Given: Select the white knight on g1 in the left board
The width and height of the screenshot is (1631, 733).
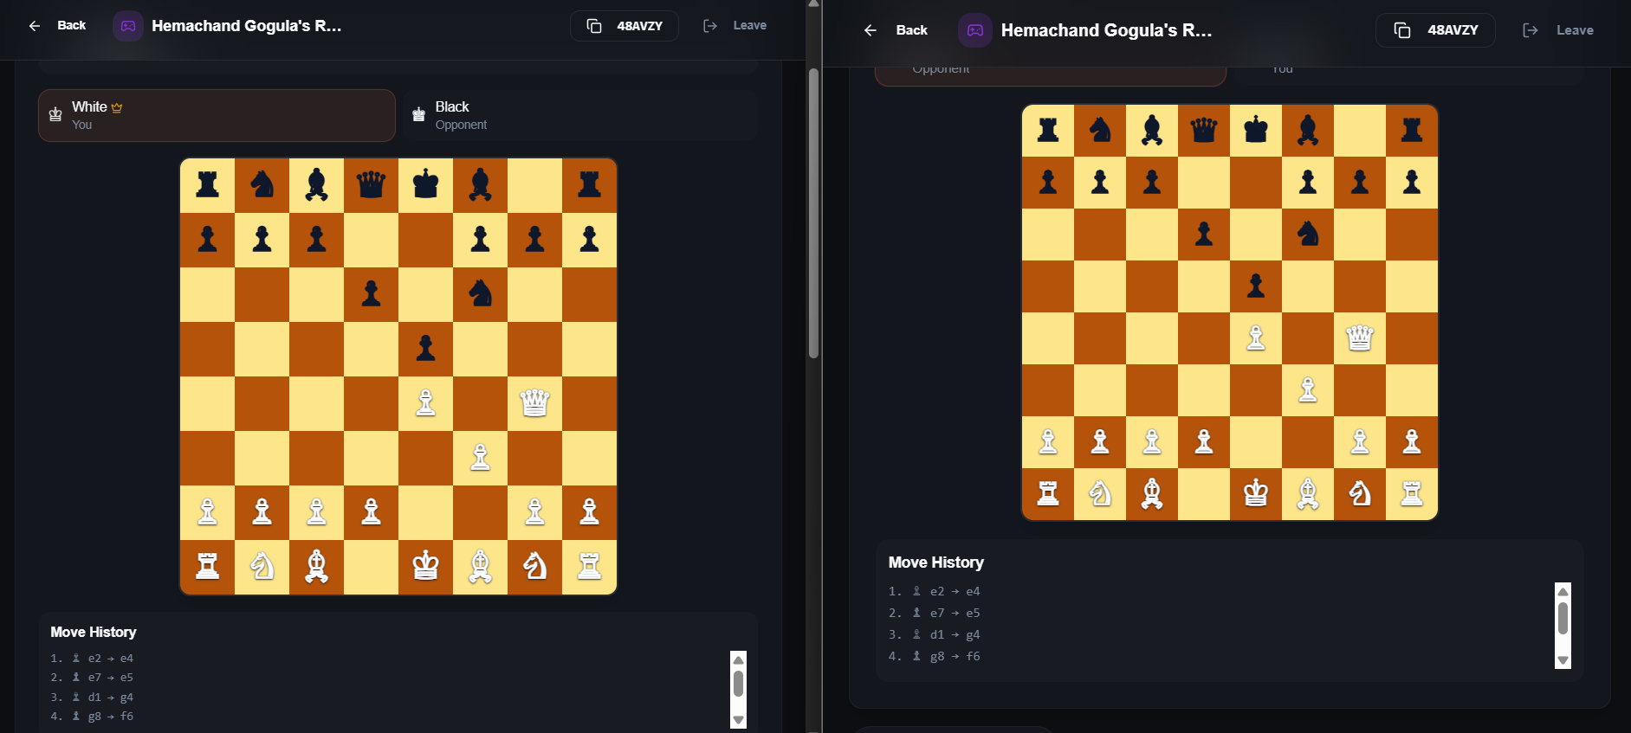Looking at the screenshot, I should click(534, 566).
